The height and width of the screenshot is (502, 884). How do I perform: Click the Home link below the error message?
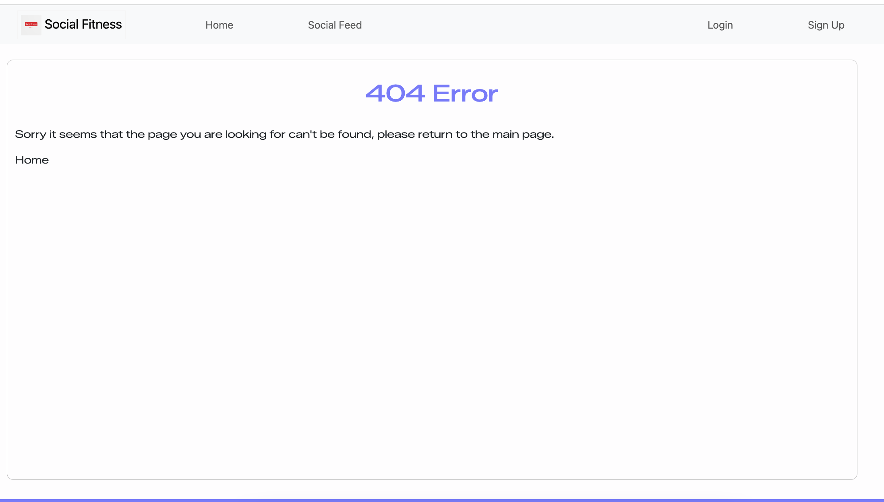click(x=31, y=160)
